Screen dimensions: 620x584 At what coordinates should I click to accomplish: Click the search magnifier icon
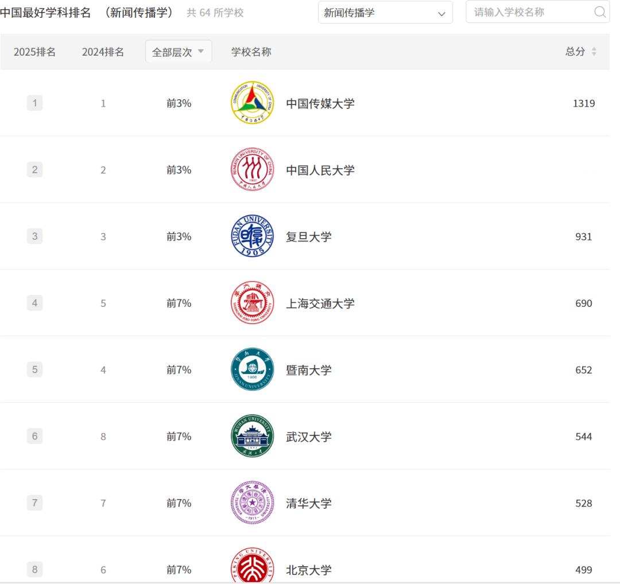[x=600, y=12]
